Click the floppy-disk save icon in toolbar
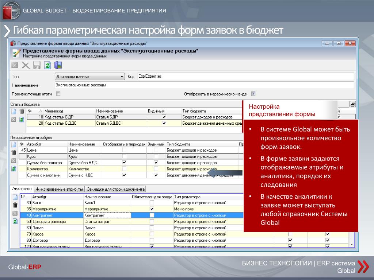The height and width of the screenshot is (280, 374). tap(37, 65)
